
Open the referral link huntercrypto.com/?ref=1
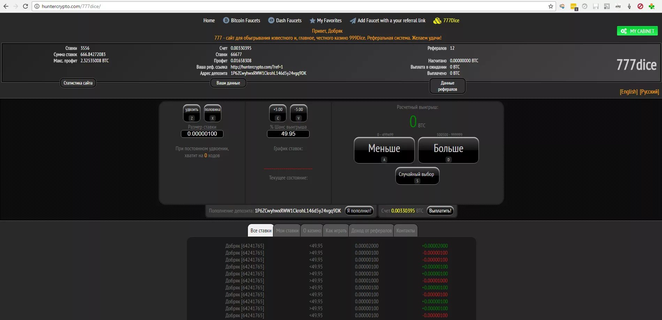point(257,67)
